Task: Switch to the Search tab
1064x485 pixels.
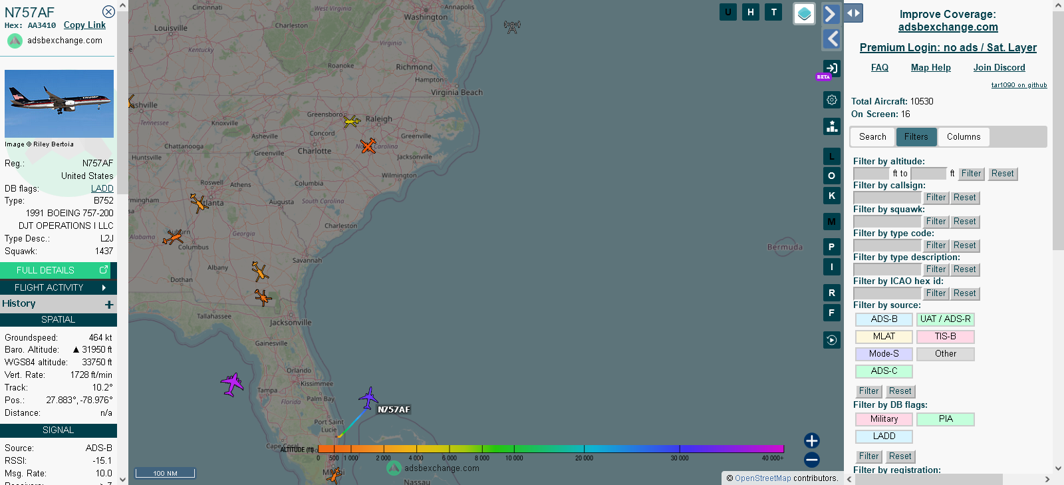Action: click(872, 137)
